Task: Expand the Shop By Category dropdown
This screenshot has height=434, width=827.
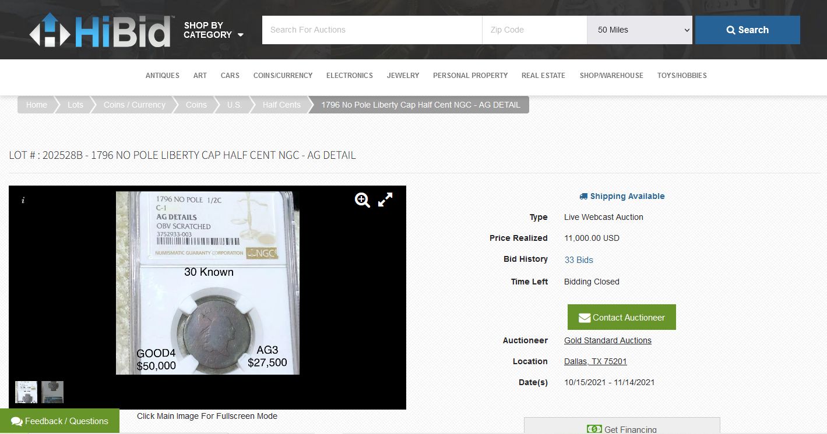Action: click(213, 30)
